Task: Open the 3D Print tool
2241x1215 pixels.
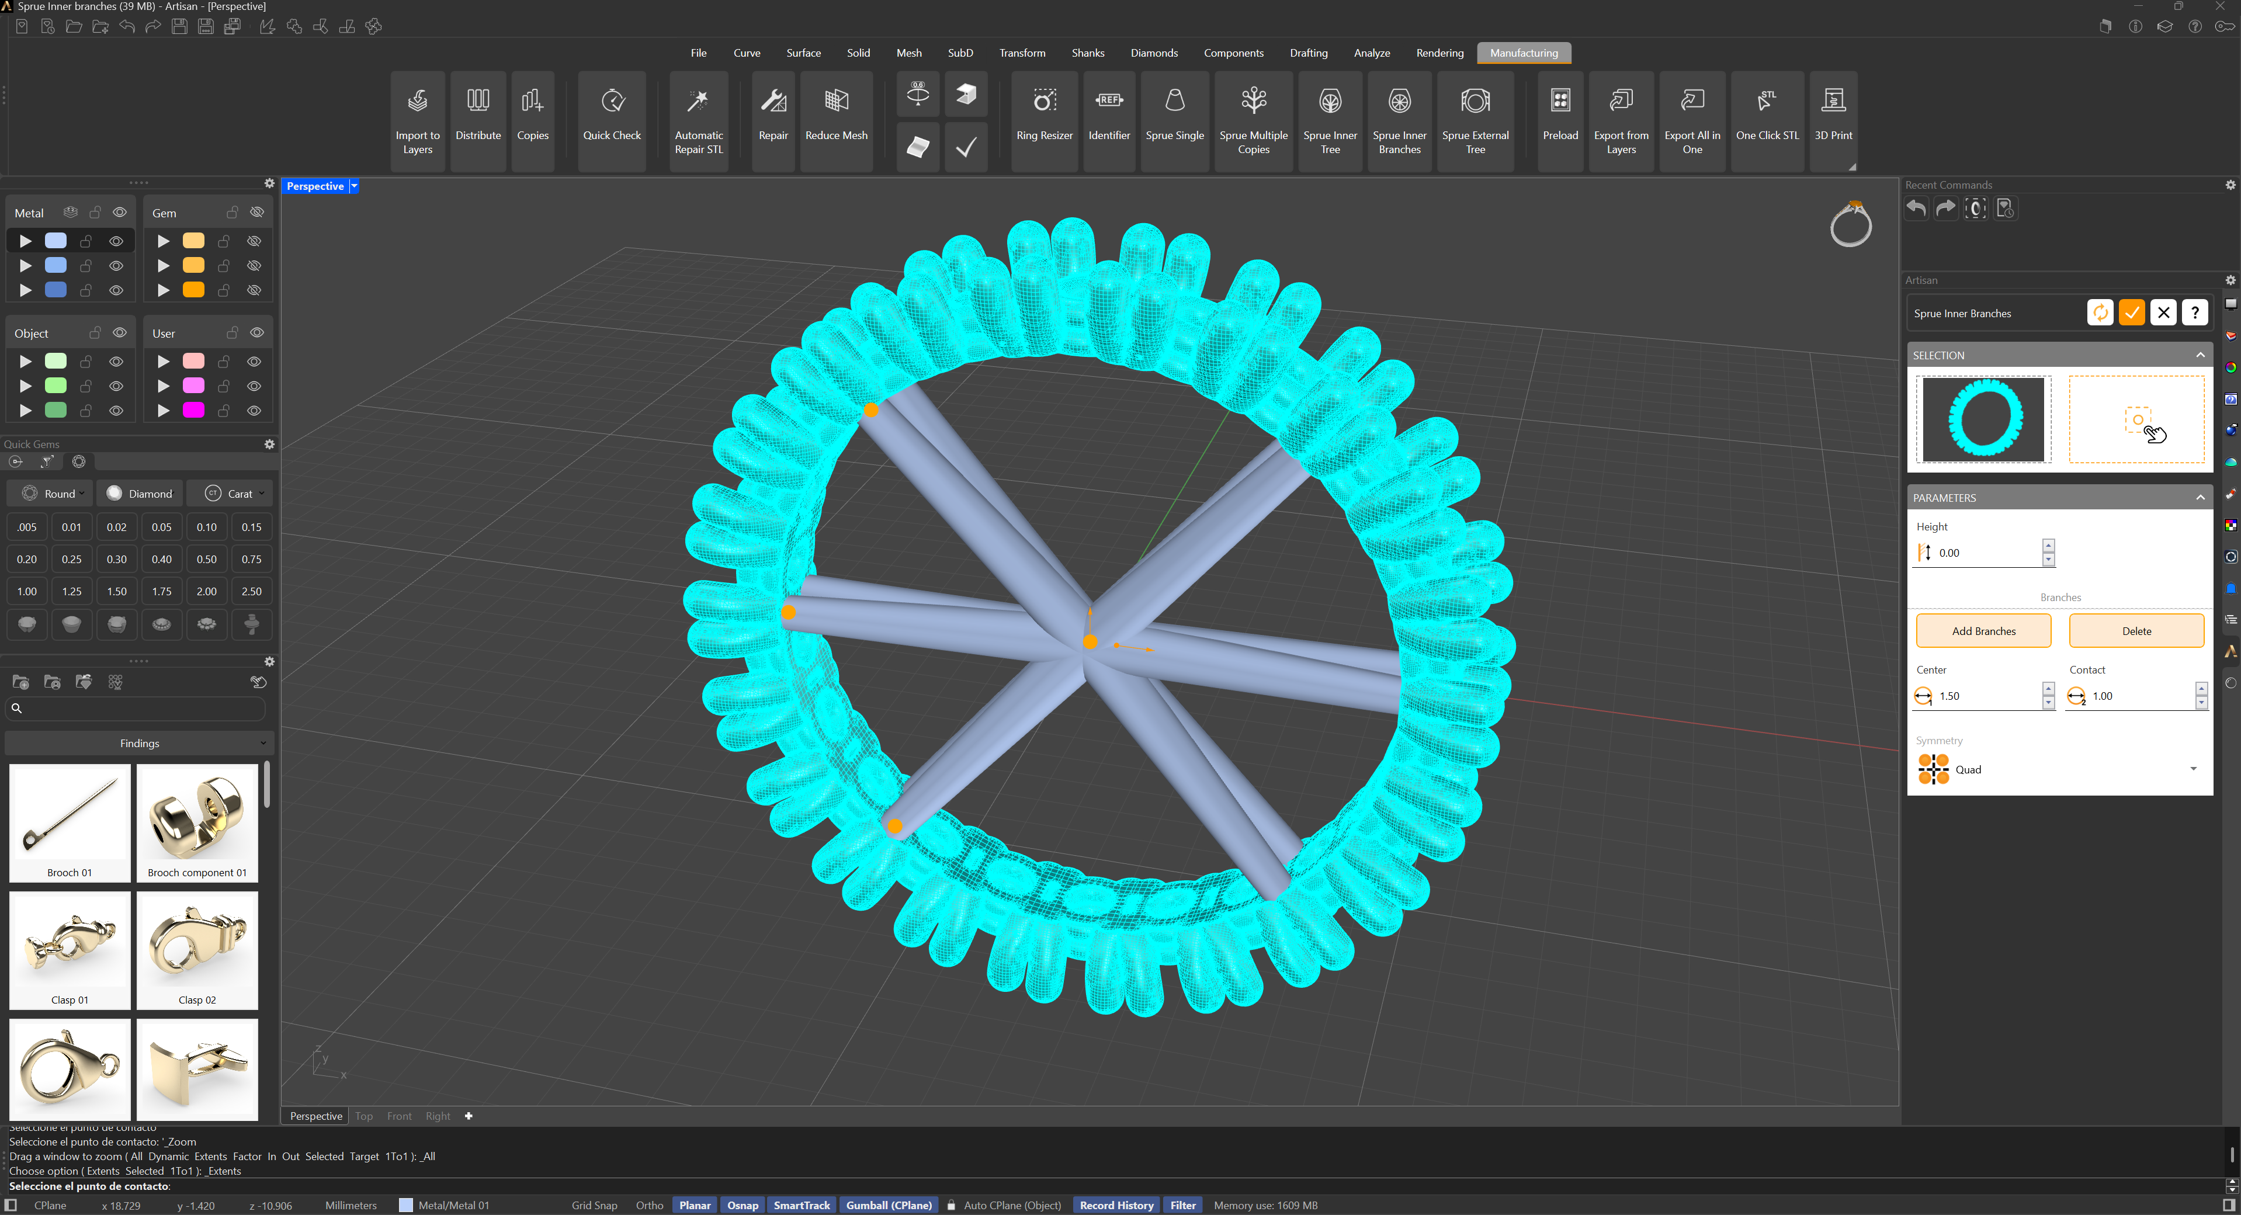Action: pyautogui.click(x=1833, y=121)
